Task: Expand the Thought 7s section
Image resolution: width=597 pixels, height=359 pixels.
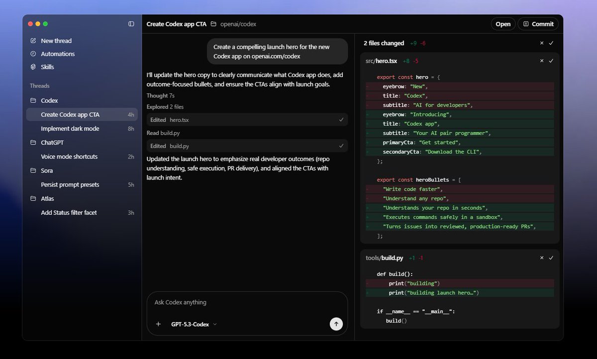Action: pos(160,95)
